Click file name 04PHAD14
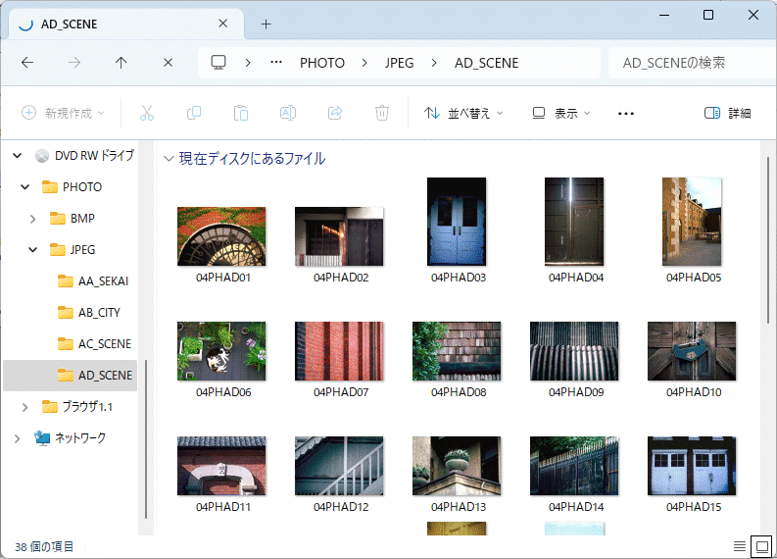777x559 pixels. (x=576, y=507)
